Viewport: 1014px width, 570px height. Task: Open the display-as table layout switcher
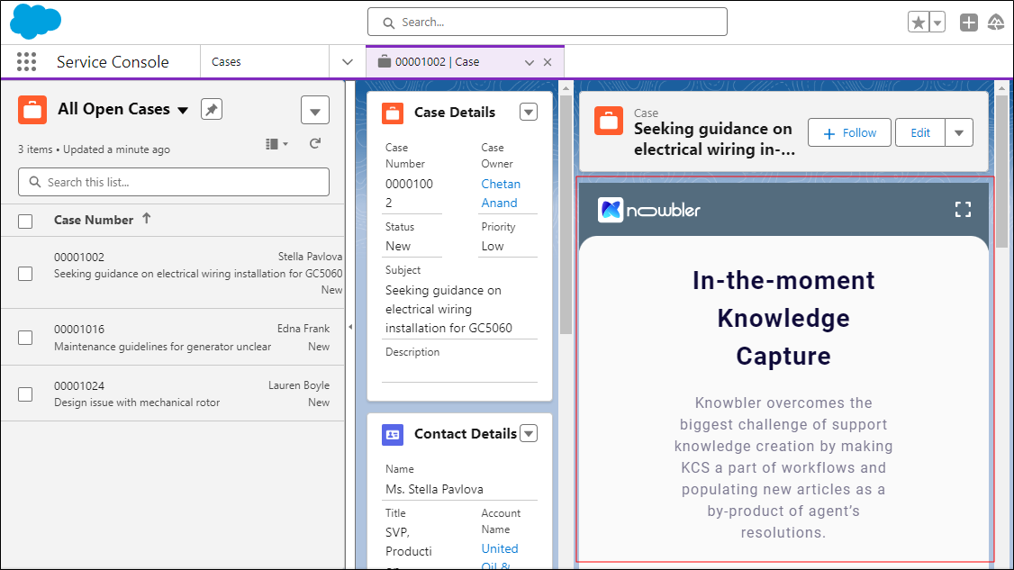pos(276,144)
